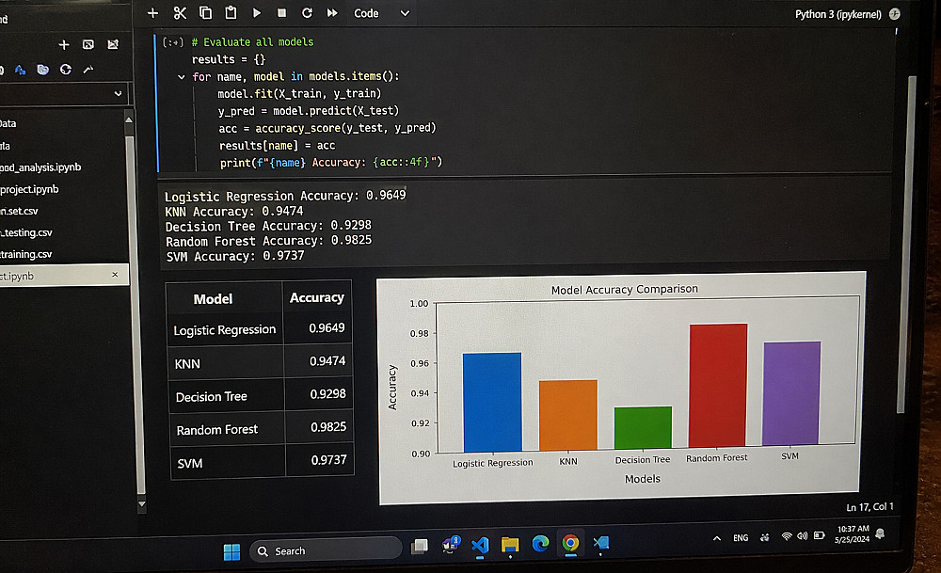Click the green Decision Tree bar
Screen dimensions: 941x573
[643, 427]
